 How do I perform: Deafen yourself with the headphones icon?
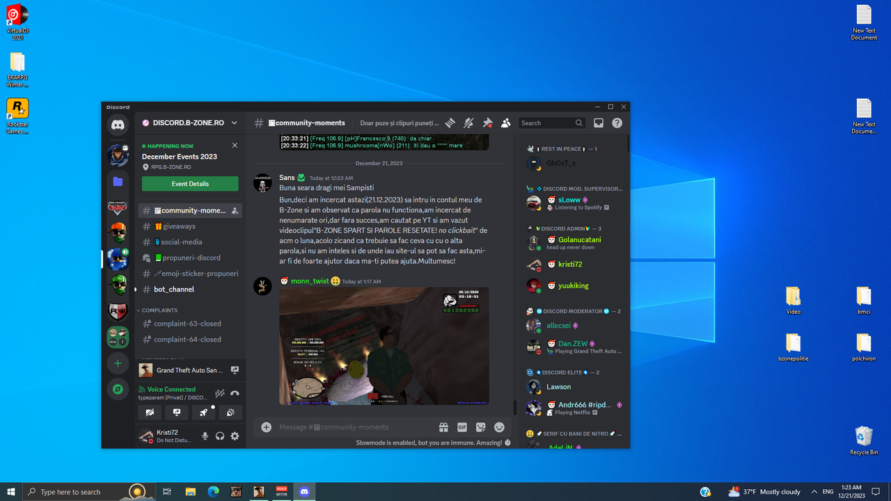[220, 436]
